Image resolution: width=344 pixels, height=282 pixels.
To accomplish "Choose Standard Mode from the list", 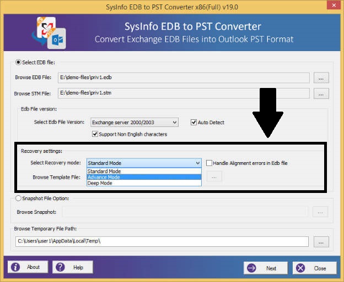I will tap(144, 171).
